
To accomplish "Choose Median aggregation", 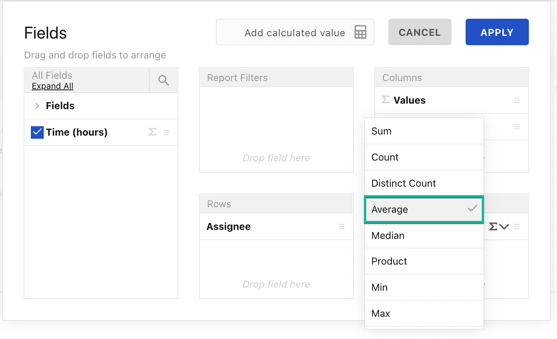I will tap(424, 236).
